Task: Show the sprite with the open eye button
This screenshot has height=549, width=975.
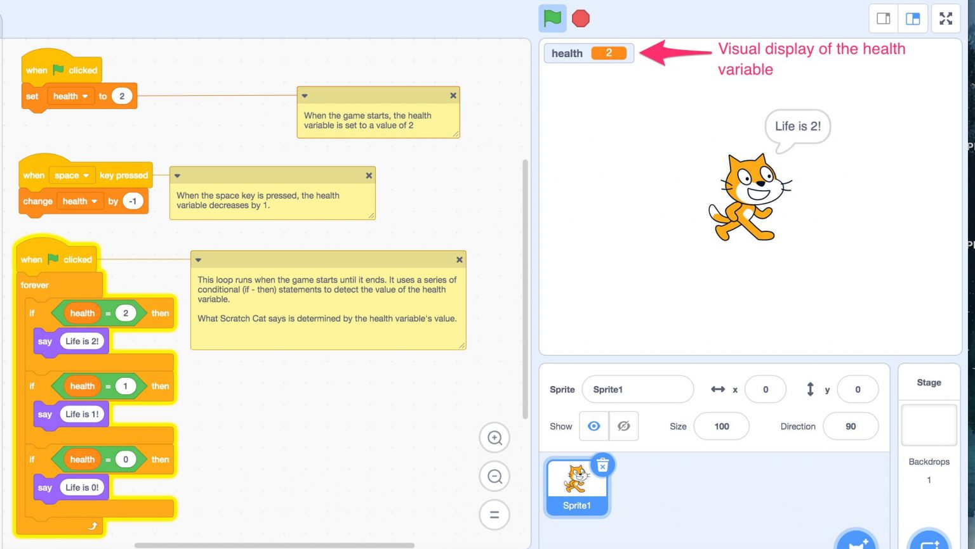Action: [x=594, y=426]
